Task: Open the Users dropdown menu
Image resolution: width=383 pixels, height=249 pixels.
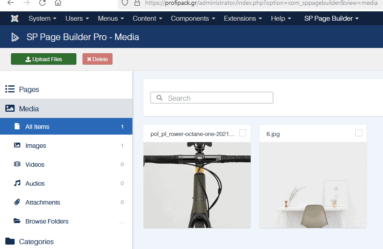Action: tap(77, 18)
